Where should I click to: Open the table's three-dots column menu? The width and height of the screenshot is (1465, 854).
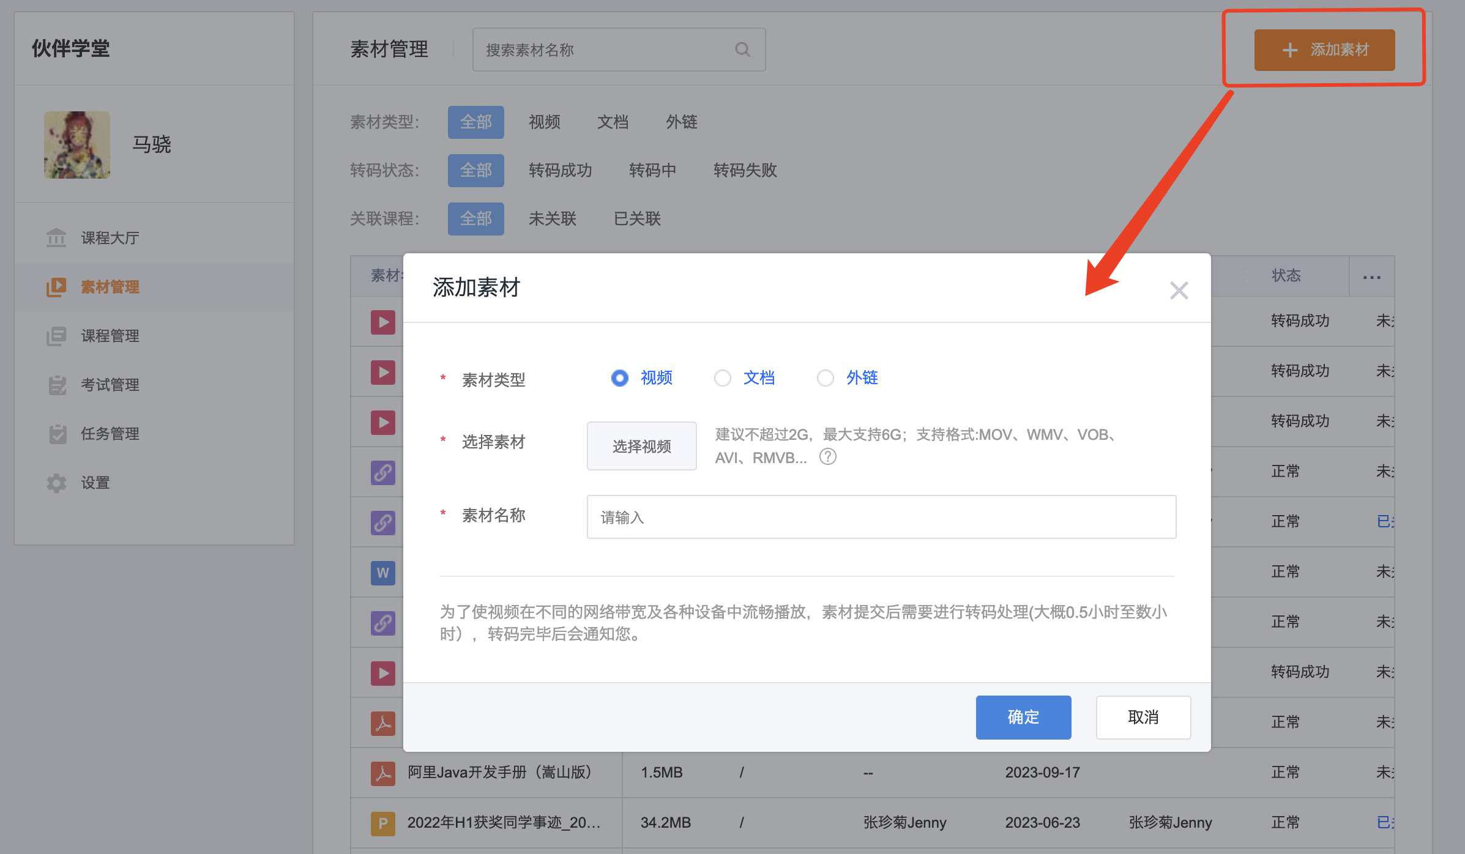(x=1372, y=277)
